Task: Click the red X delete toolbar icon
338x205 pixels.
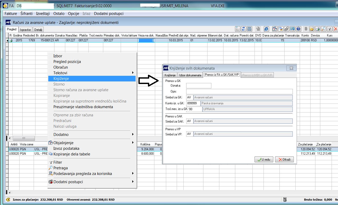Action: 335,29
